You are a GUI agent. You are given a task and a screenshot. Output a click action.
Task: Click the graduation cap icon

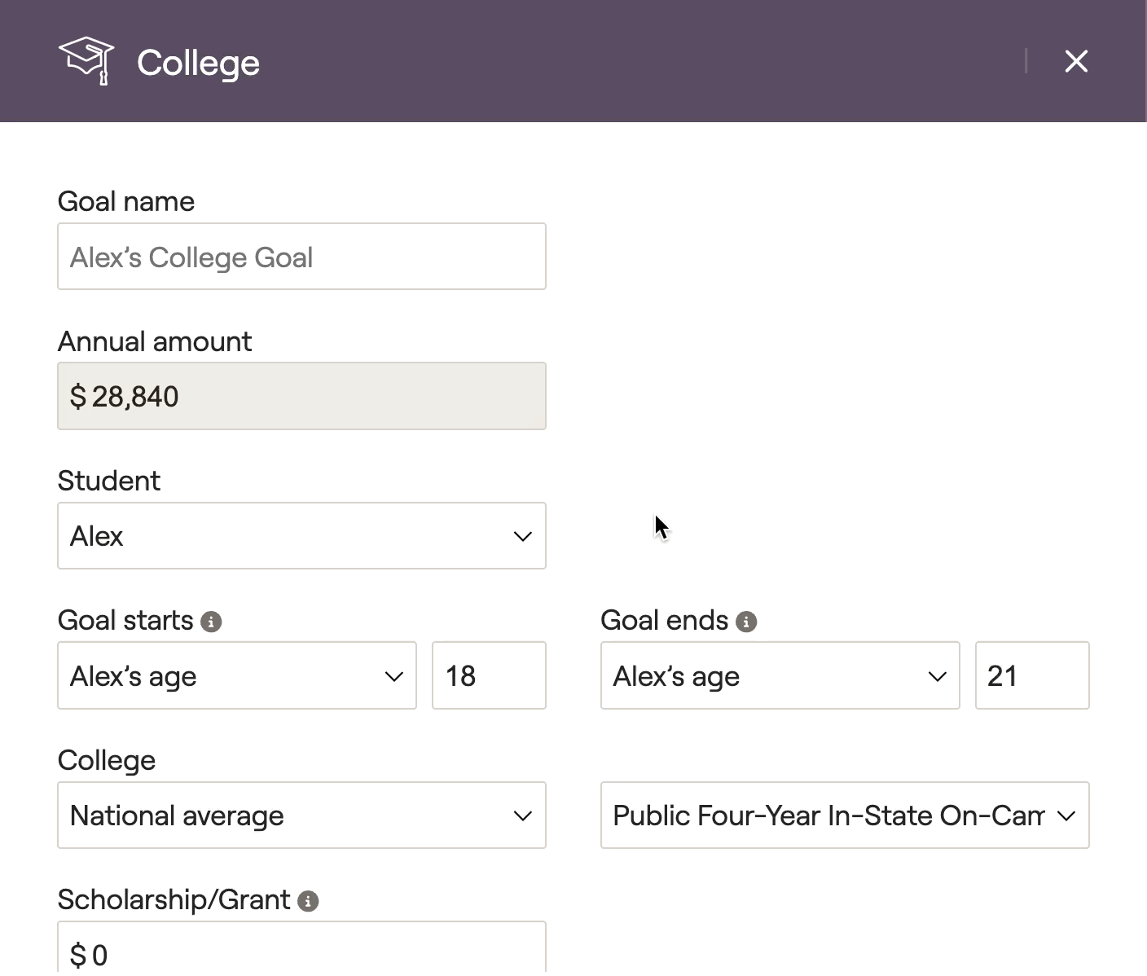86,61
